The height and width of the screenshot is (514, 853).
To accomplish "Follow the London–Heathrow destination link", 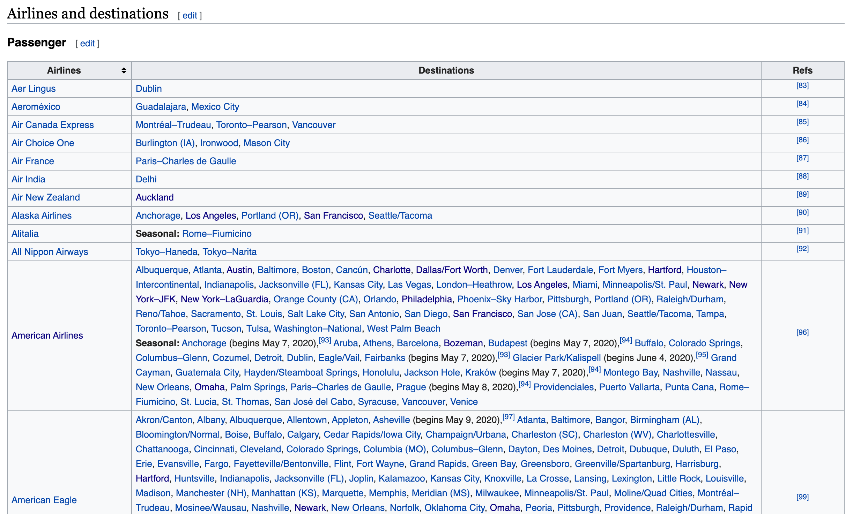I will point(474,285).
